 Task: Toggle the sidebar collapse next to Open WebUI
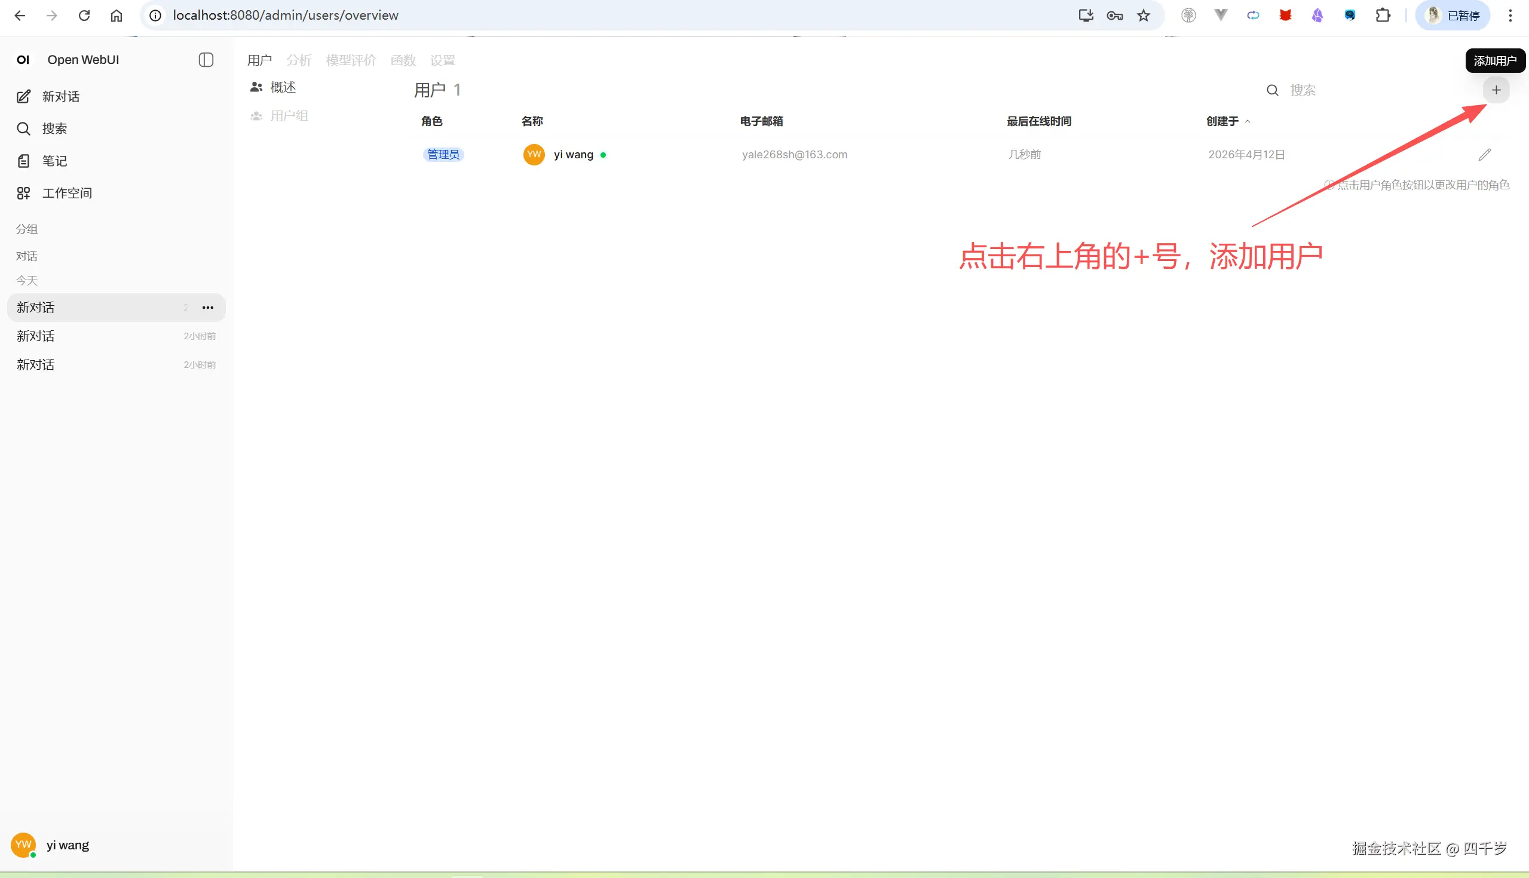pyautogui.click(x=206, y=60)
